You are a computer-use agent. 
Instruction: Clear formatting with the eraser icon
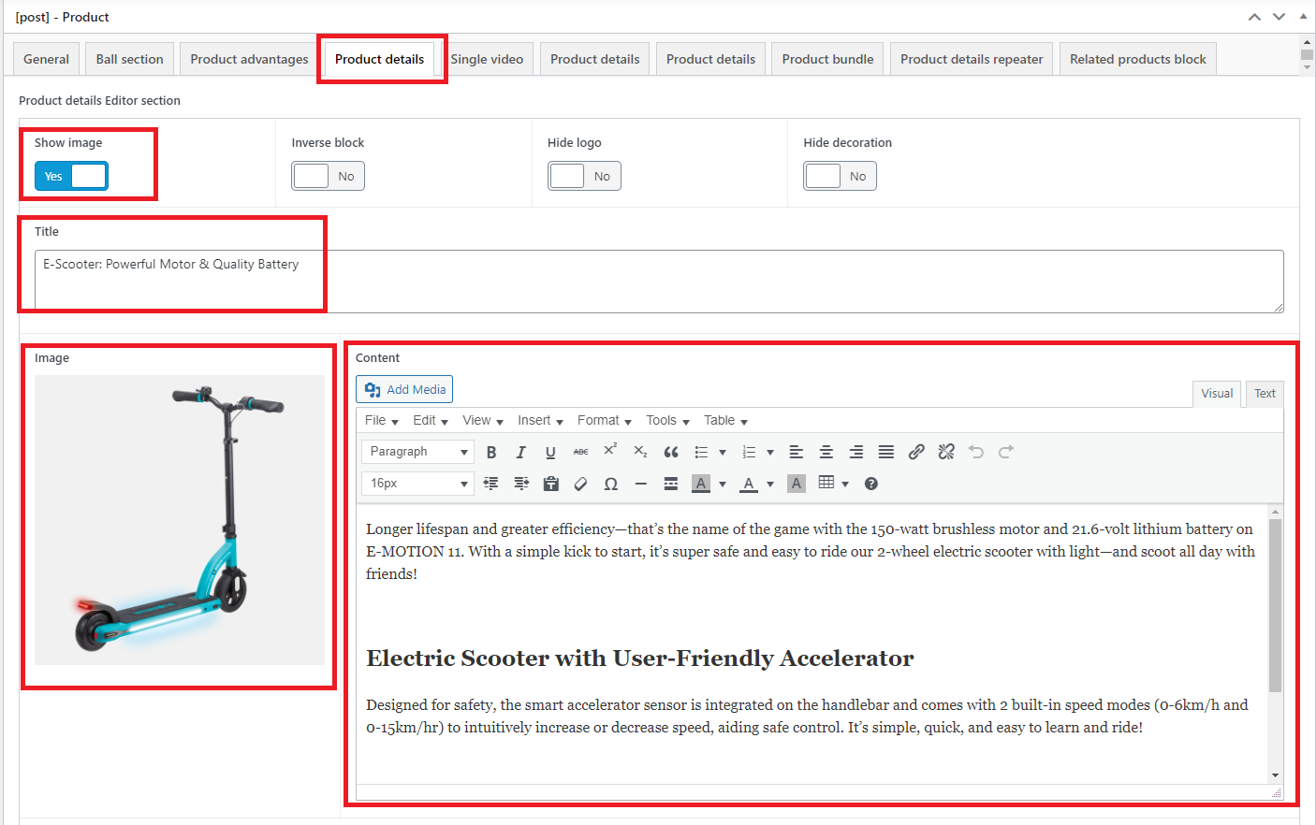(x=580, y=484)
